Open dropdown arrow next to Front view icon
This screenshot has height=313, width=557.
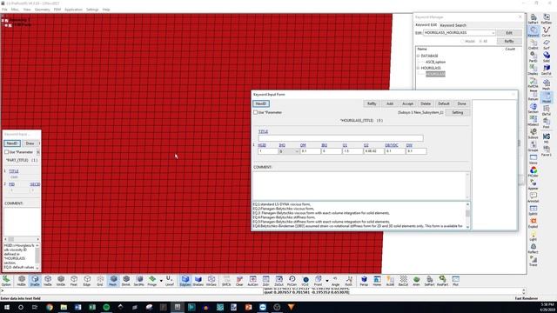(327, 281)
